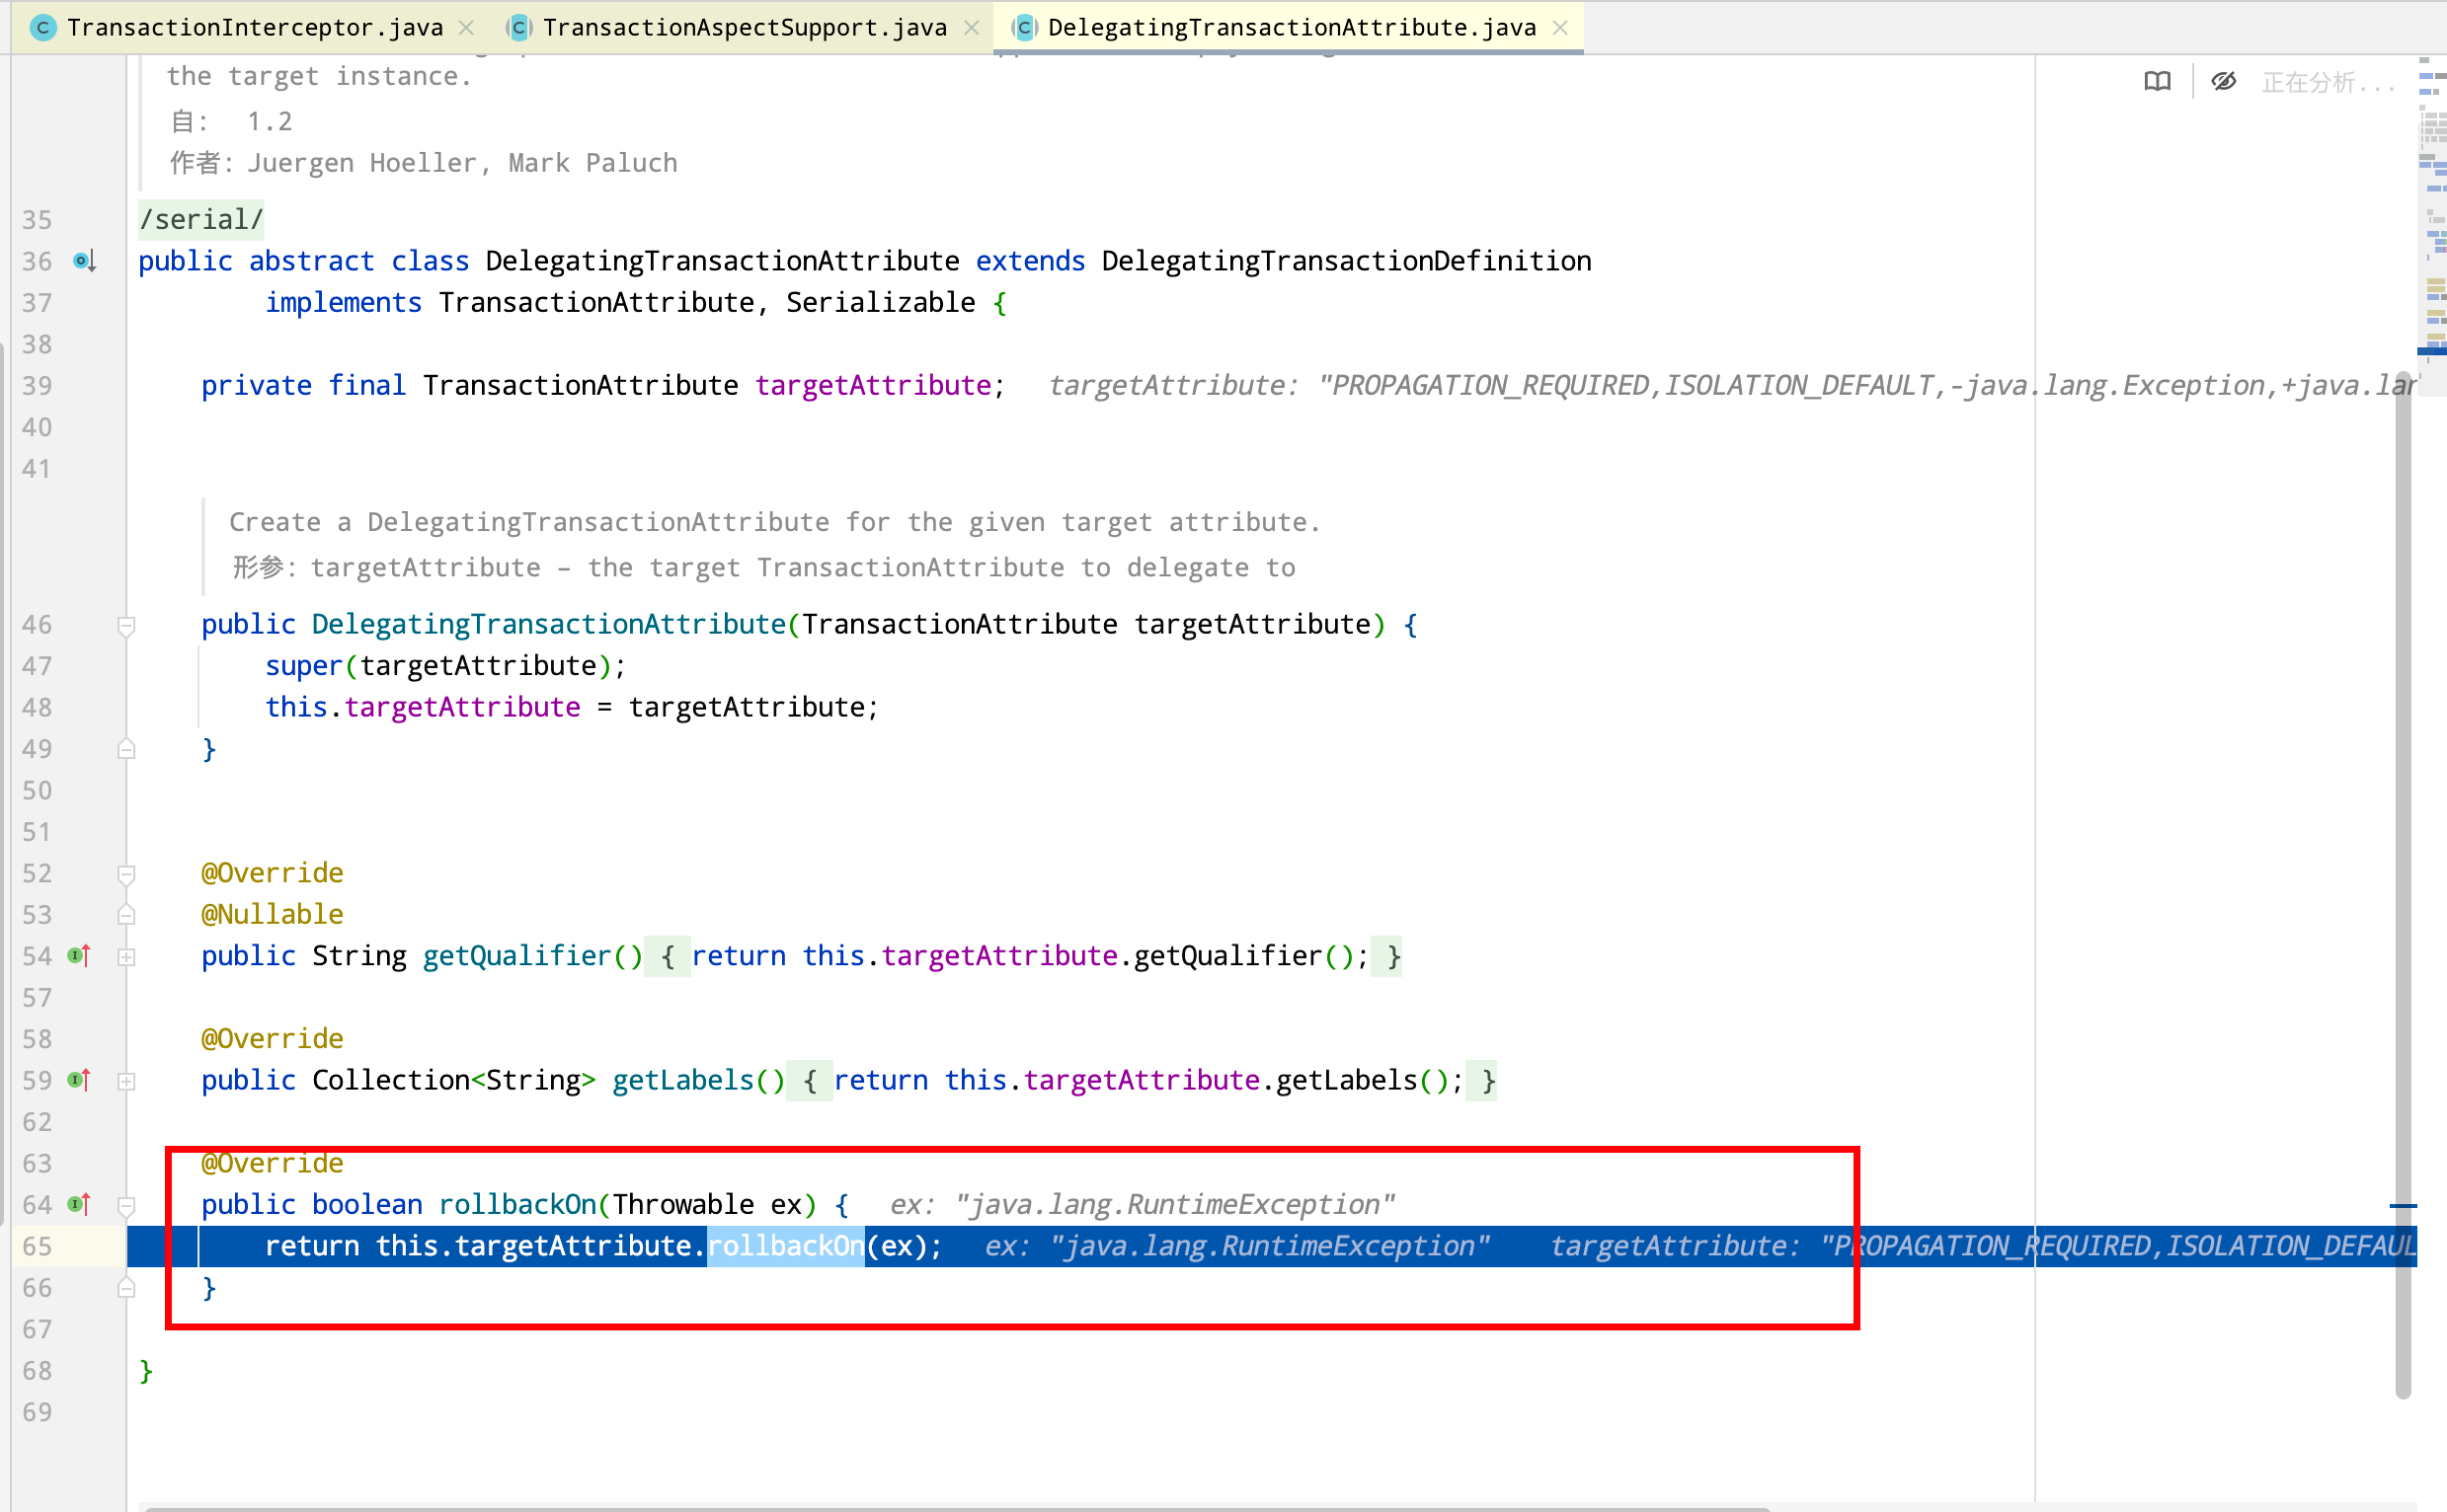2447x1512 pixels.
Task: Click line number 65 in the gutter
Action: coord(37,1246)
